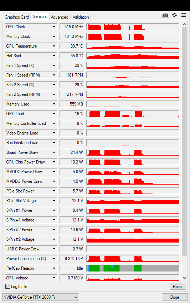Click the Board Power Draw 24.4 W value

coord(72,152)
